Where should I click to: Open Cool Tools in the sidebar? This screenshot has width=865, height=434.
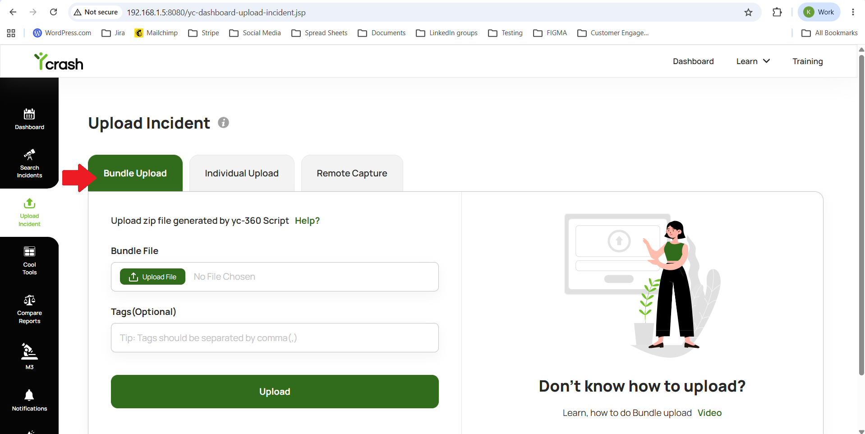click(x=29, y=261)
